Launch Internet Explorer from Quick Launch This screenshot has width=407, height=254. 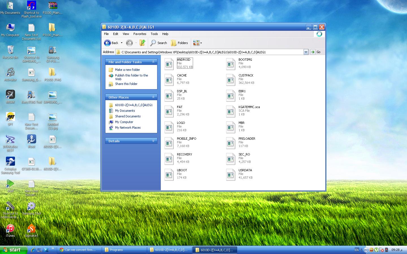click(33, 250)
